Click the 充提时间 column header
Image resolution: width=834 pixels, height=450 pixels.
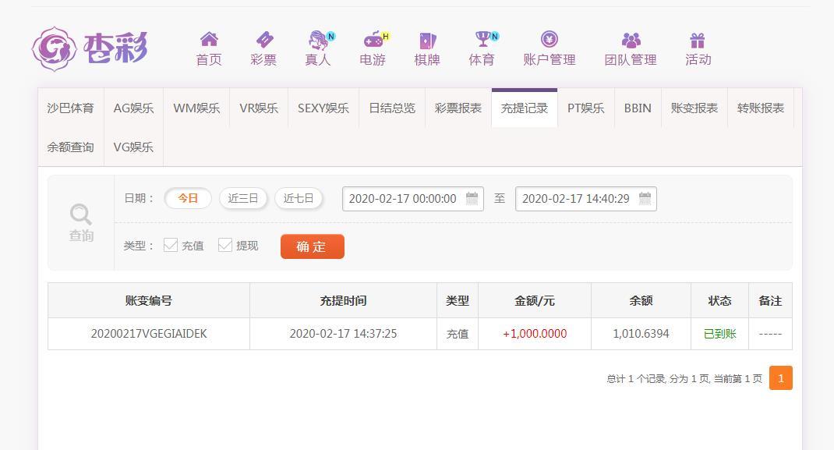[343, 300]
